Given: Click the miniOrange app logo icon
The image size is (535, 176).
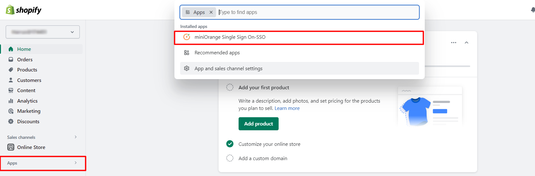Looking at the screenshot, I should tap(187, 37).
